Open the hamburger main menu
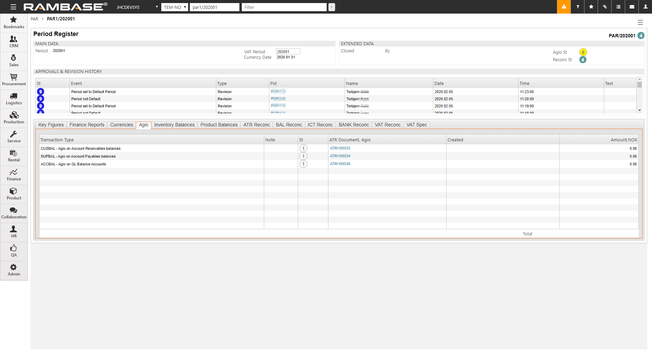 13,7
